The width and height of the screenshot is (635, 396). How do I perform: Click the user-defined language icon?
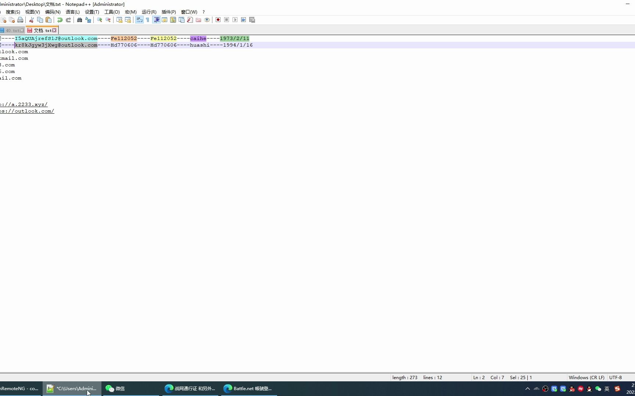165,20
